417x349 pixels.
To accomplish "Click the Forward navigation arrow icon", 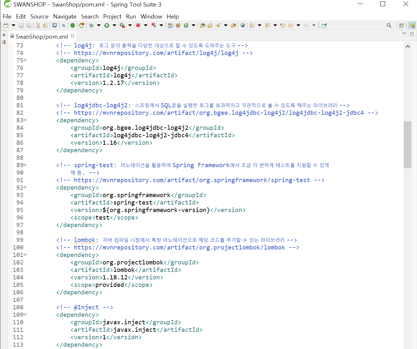I will 306,25.
